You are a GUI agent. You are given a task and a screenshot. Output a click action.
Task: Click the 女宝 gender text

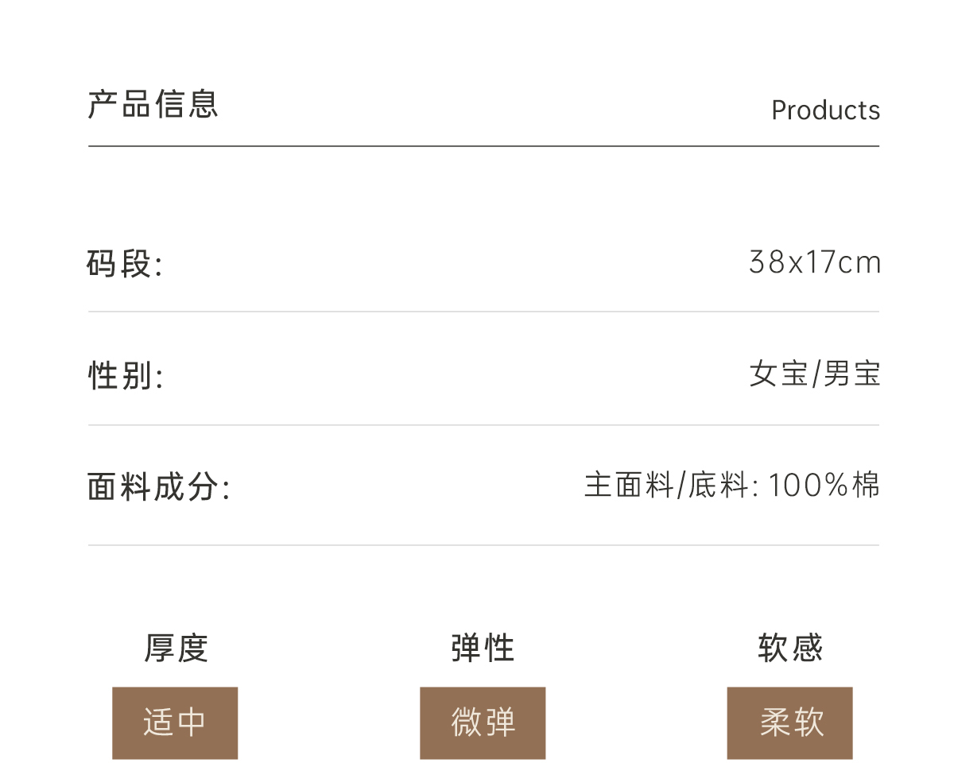click(778, 374)
